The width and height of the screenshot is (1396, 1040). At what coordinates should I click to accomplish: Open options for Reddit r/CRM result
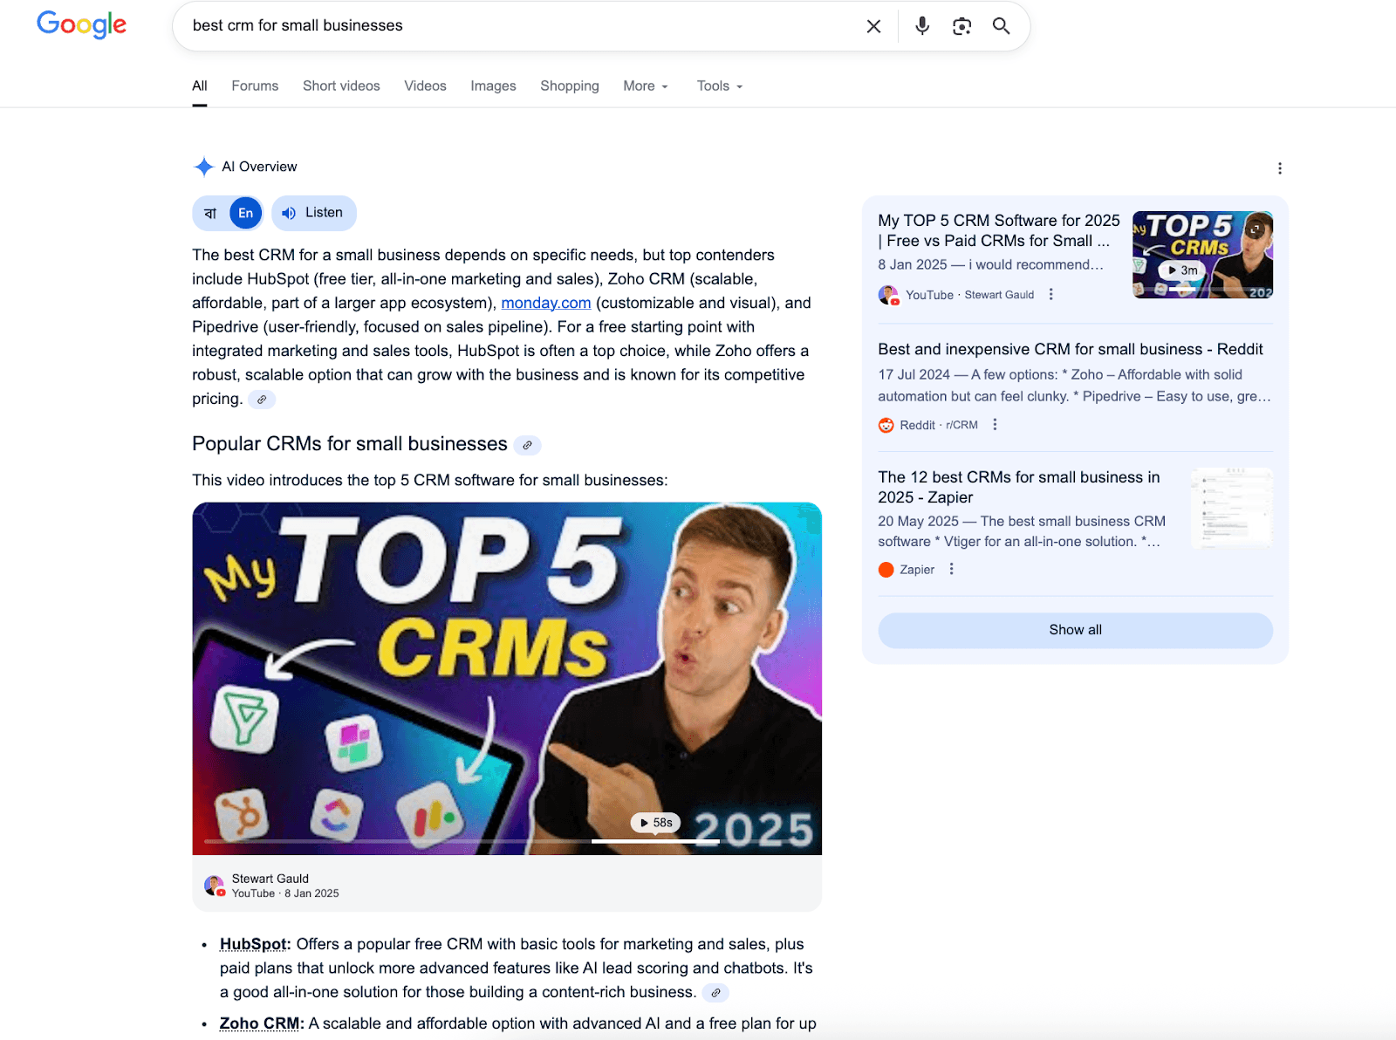[995, 425]
